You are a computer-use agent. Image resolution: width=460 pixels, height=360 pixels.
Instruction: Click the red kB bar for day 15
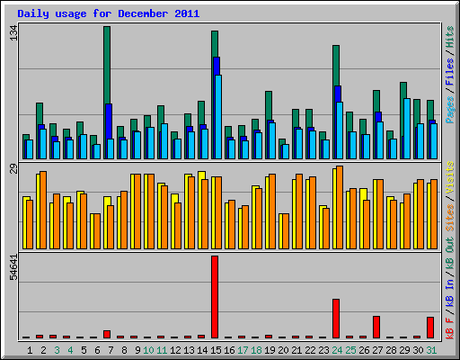pos(215,297)
